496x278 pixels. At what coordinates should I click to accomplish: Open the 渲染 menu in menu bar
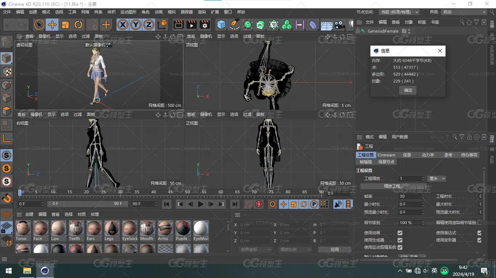tap(202, 12)
